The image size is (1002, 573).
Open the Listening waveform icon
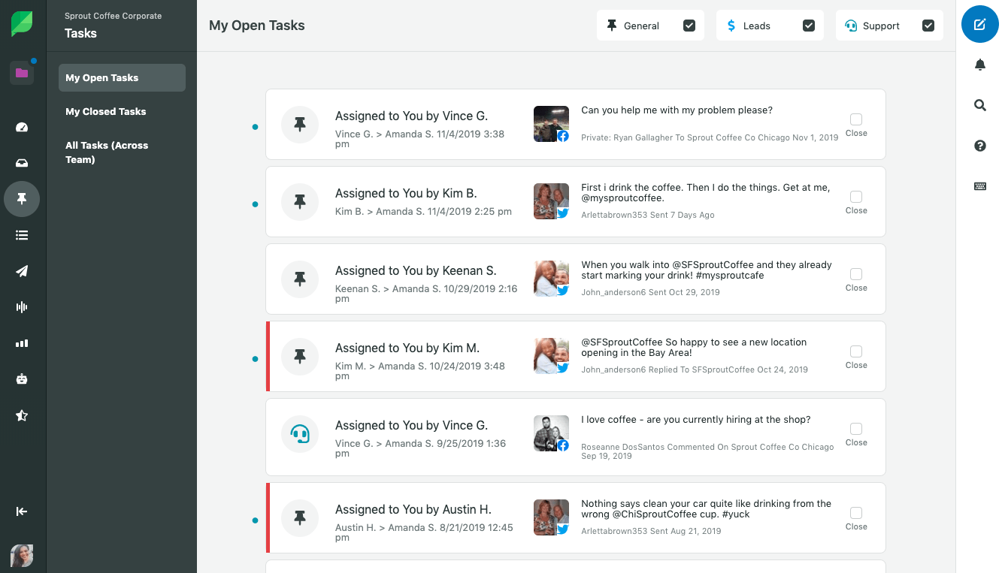pyautogui.click(x=22, y=307)
